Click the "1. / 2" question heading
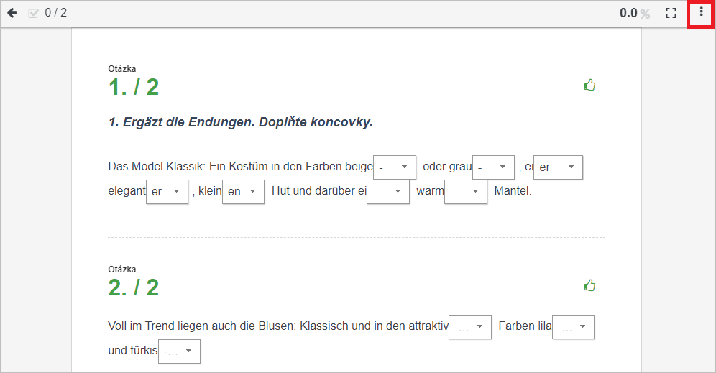 tap(133, 87)
